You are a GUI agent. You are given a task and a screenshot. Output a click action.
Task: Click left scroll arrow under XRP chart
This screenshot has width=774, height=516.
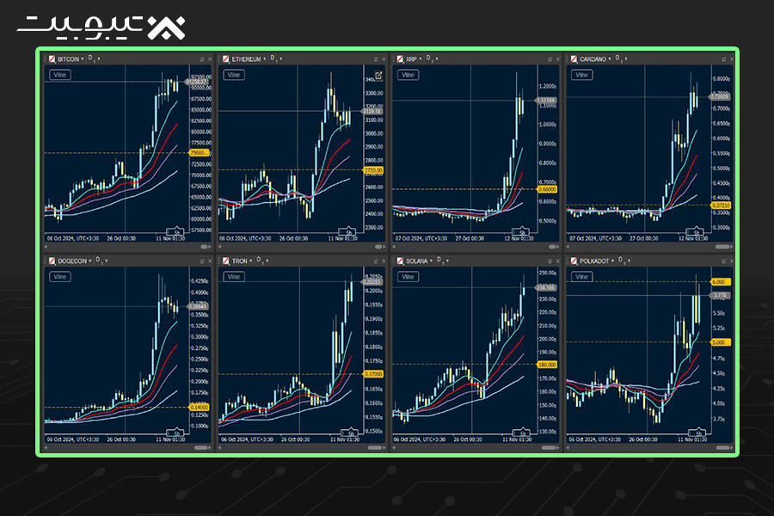[x=394, y=247]
